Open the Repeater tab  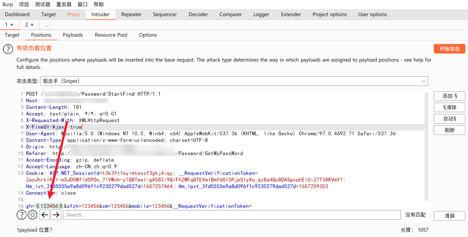[x=131, y=14]
